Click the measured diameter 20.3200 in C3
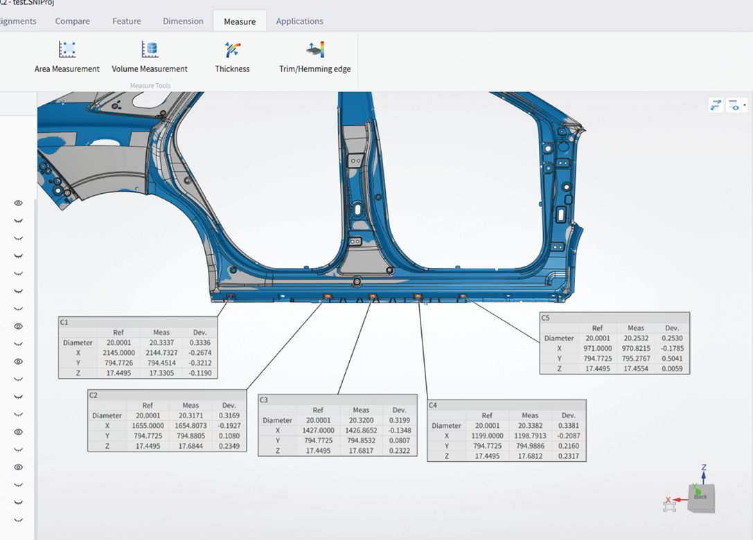The height and width of the screenshot is (540, 753). point(361,420)
